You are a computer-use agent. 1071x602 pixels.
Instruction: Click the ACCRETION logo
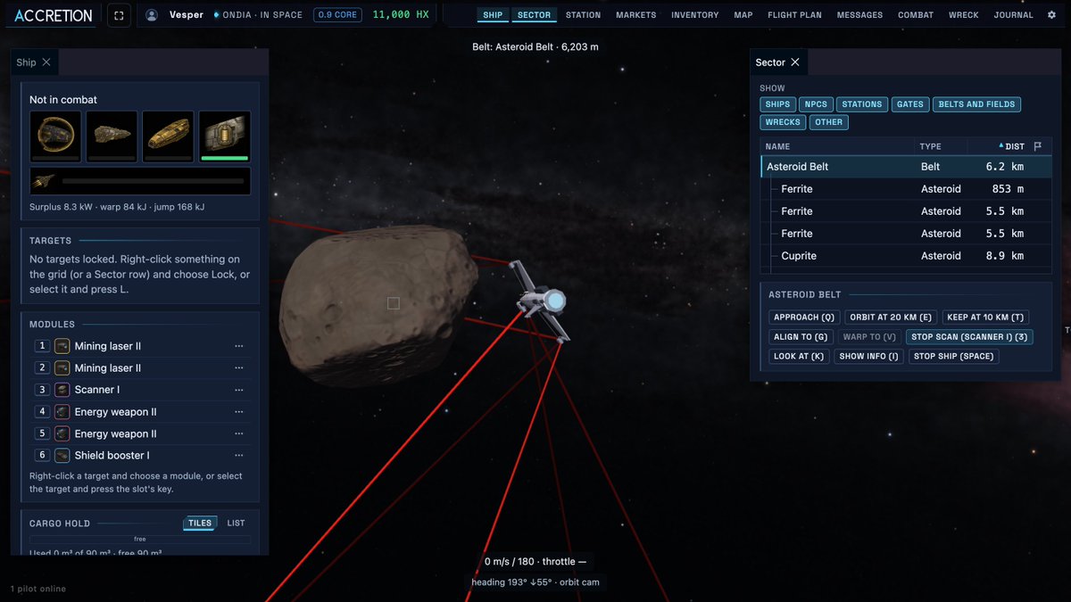54,15
